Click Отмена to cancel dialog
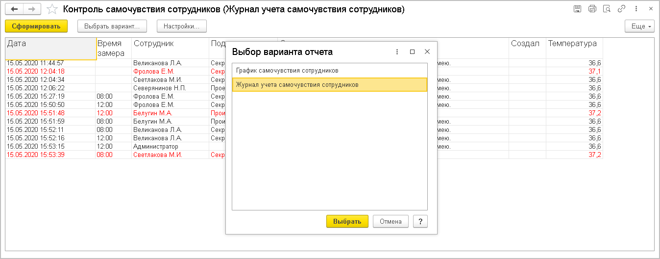 pos(391,221)
